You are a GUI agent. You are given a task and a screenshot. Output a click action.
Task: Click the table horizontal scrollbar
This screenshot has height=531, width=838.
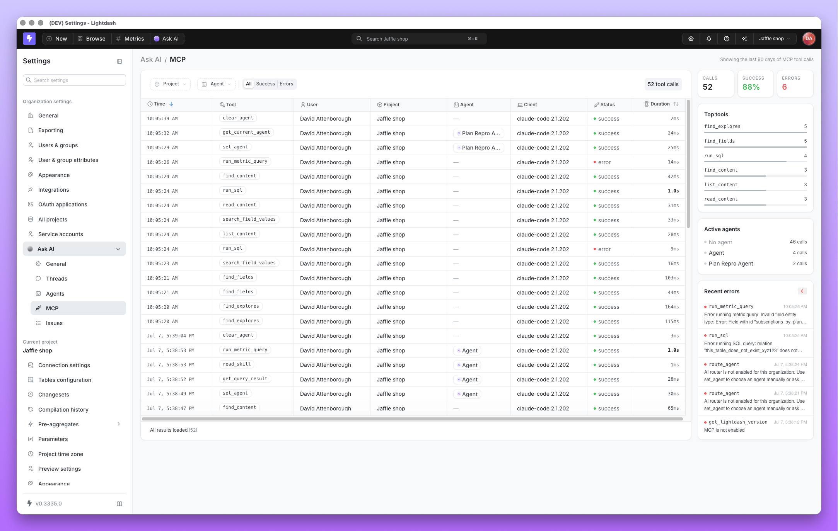(x=412, y=419)
